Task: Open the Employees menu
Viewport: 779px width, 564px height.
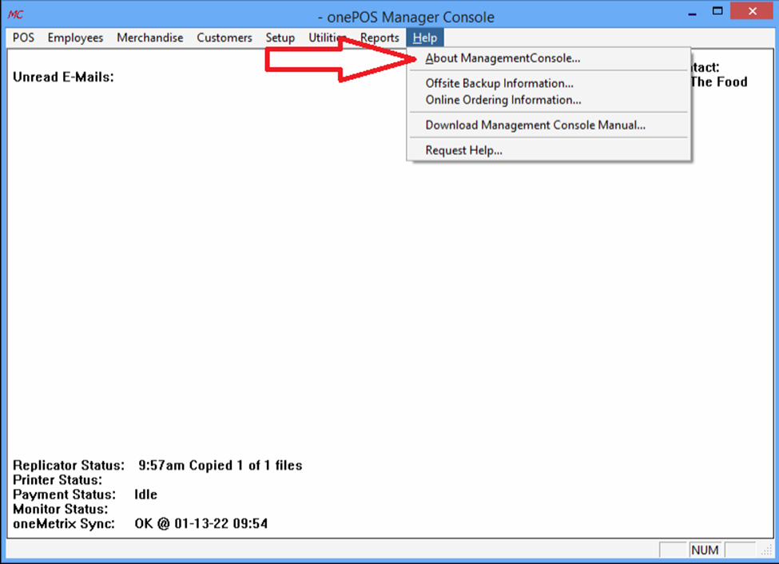Action: point(76,38)
